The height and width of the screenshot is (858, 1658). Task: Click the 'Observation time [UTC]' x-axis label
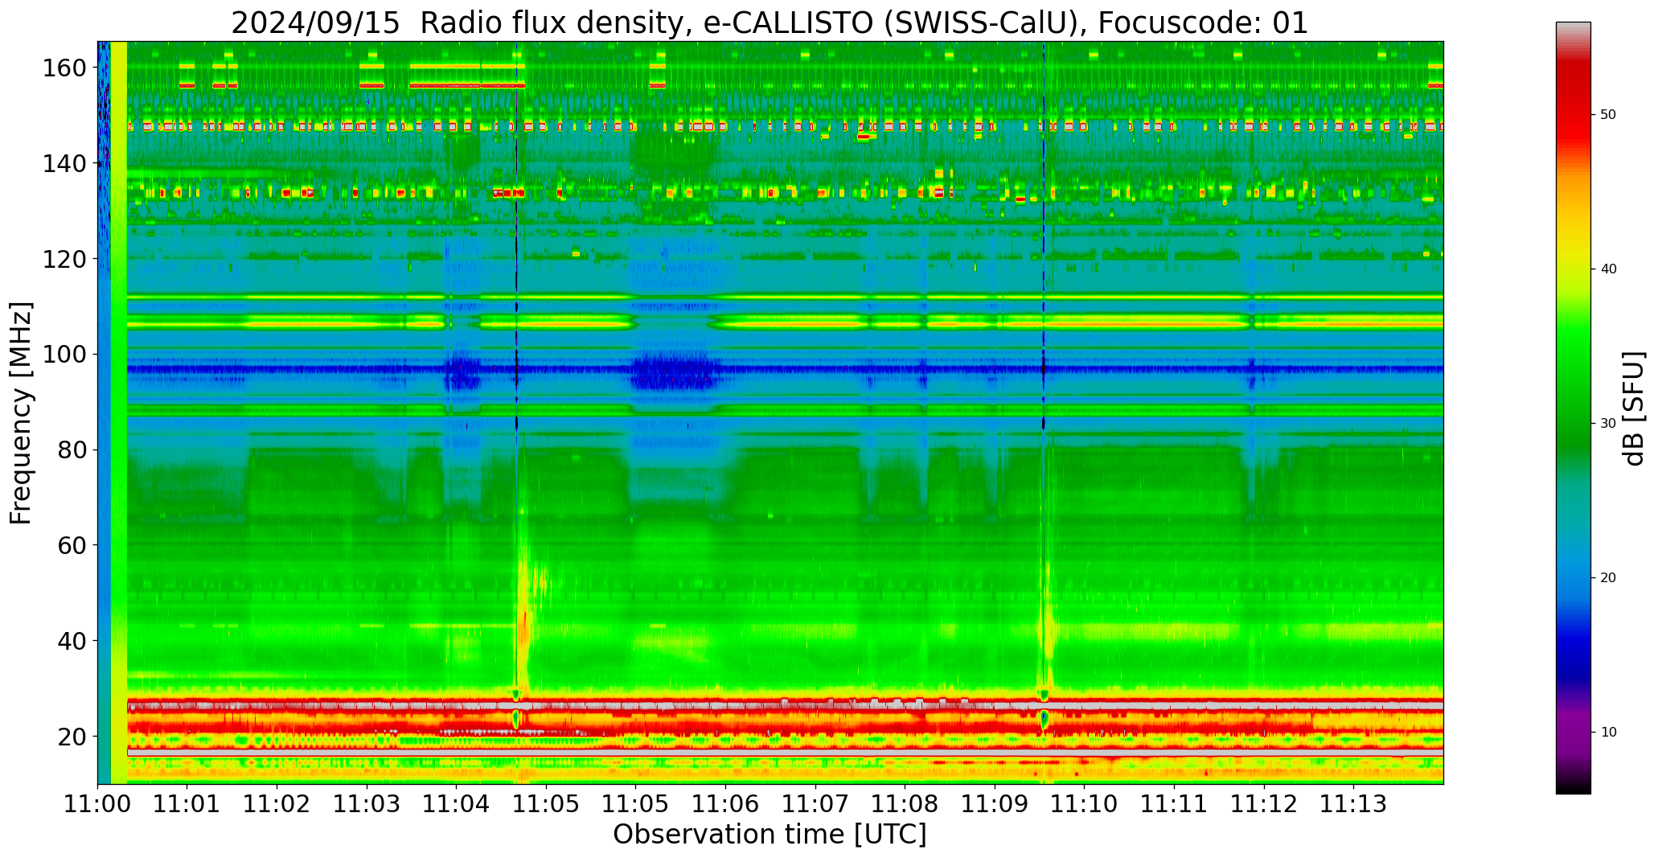pos(769,835)
